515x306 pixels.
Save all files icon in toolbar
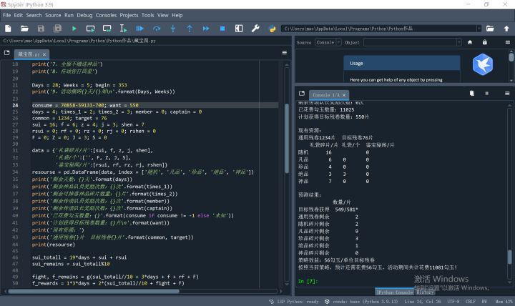click(57, 29)
